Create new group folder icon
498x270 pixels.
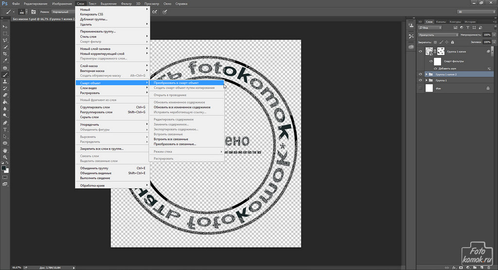(x=475, y=268)
